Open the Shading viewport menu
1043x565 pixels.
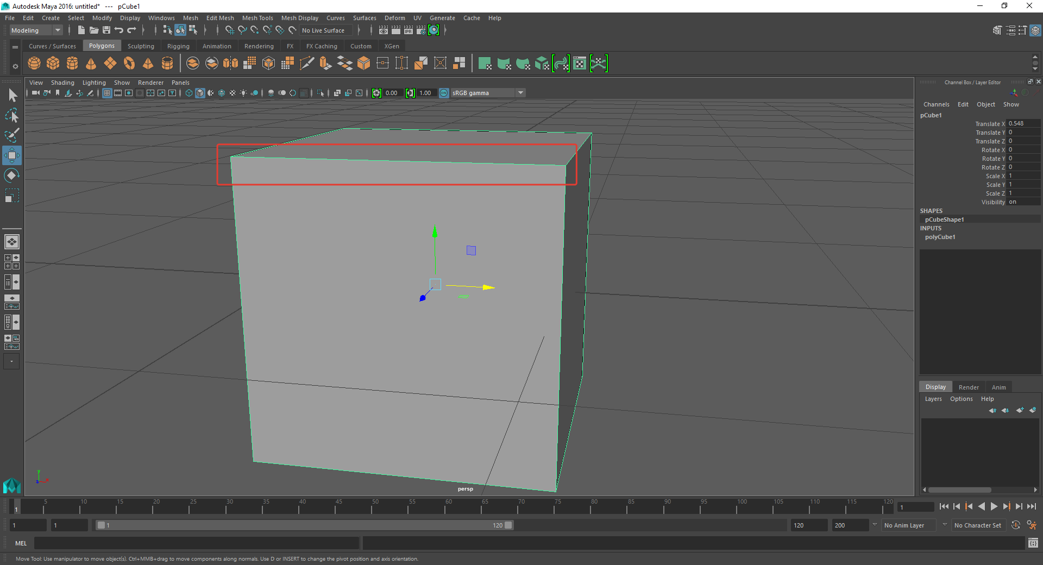(x=62, y=83)
